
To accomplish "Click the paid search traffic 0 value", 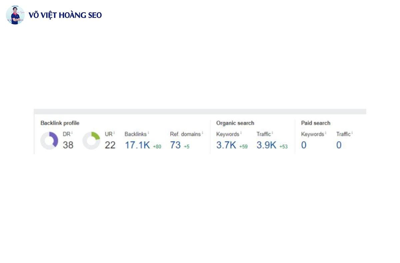I will tap(339, 145).
